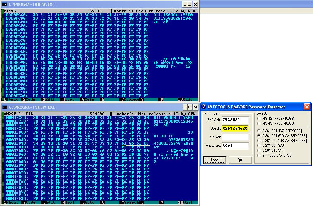The image size is (313, 207).
Task: Click ASCII text 20000 P= in top window
Action: coord(166,66)
